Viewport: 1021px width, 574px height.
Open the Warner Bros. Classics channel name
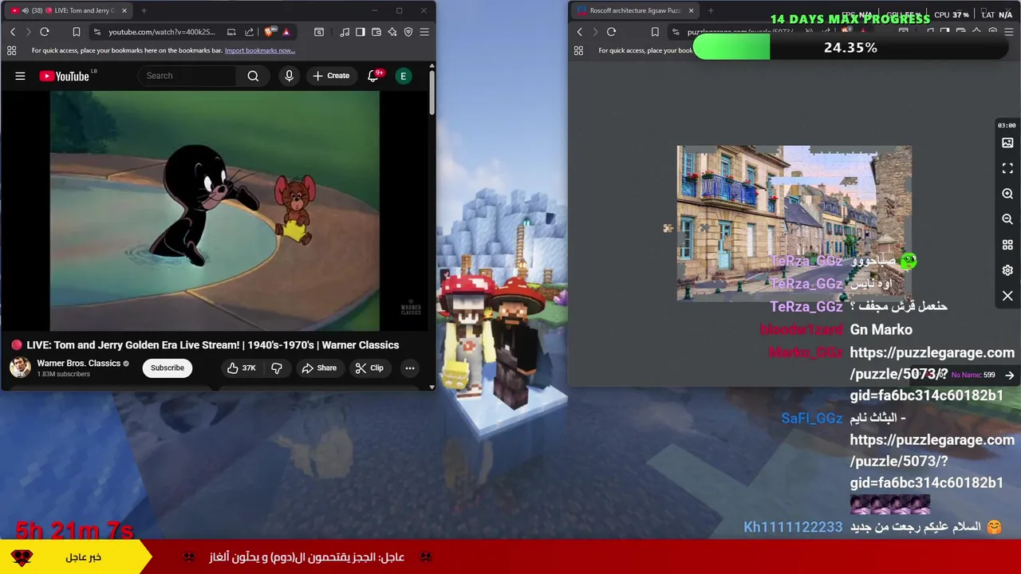(78, 363)
